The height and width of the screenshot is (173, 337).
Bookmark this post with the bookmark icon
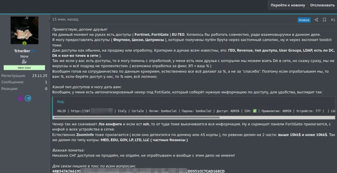tap(324, 20)
